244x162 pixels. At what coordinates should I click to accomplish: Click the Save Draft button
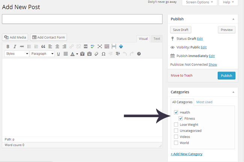coord(181,30)
